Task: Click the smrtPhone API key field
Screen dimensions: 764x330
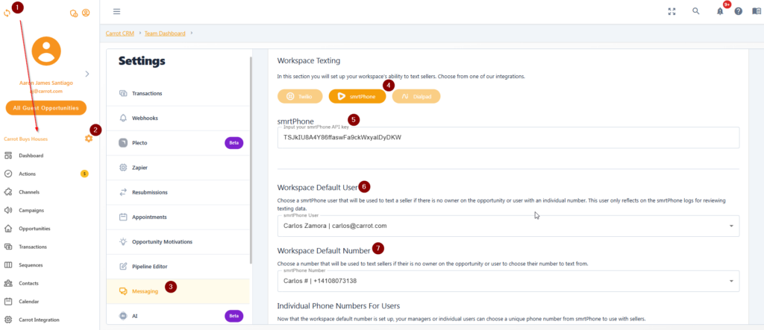Action: point(508,138)
